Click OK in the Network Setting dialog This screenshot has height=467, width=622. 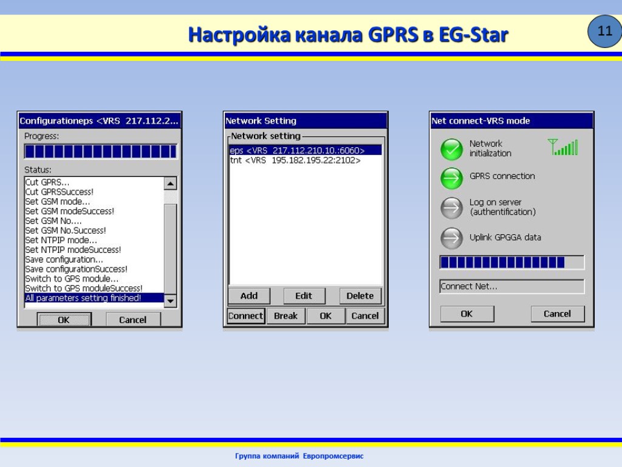pyautogui.click(x=326, y=316)
